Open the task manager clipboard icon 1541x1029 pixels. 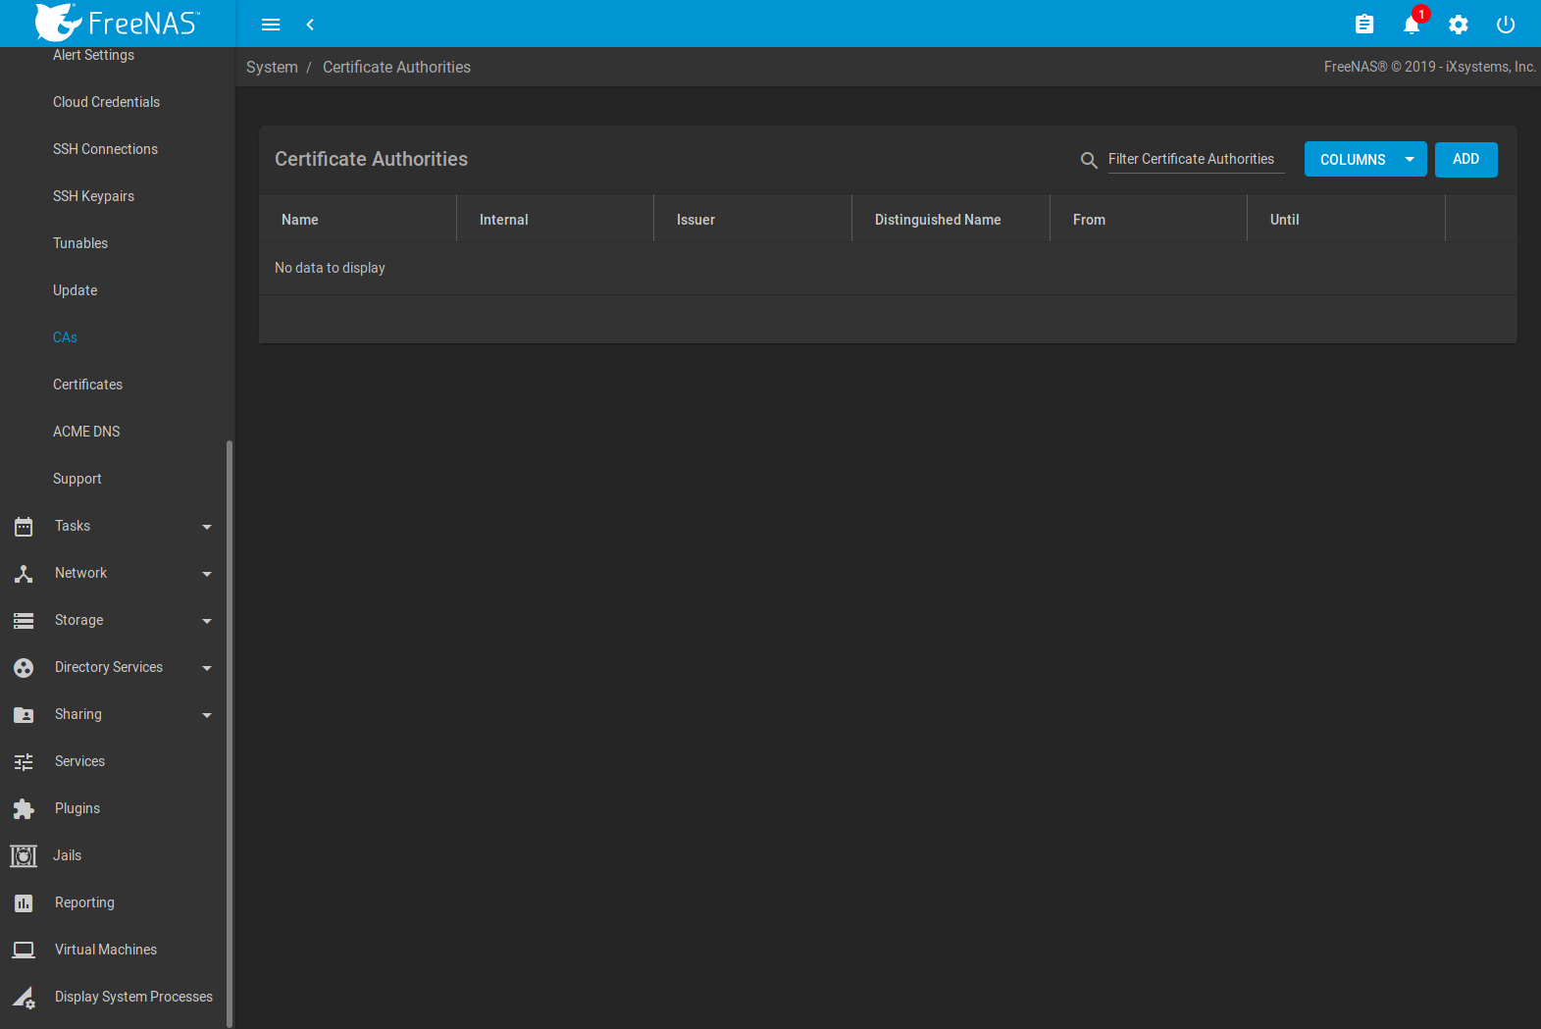1364,25
